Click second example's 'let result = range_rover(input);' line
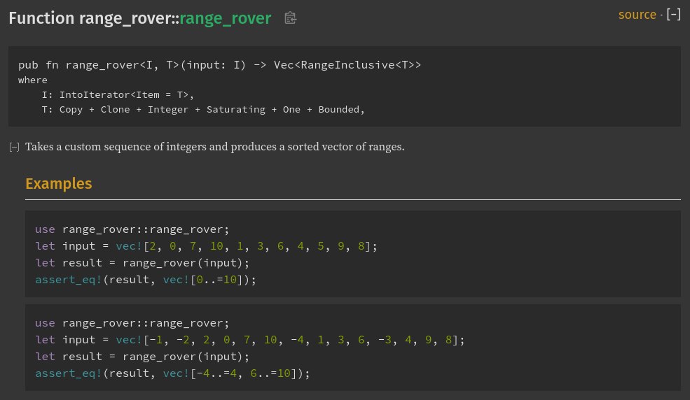The image size is (690, 400). (142, 357)
